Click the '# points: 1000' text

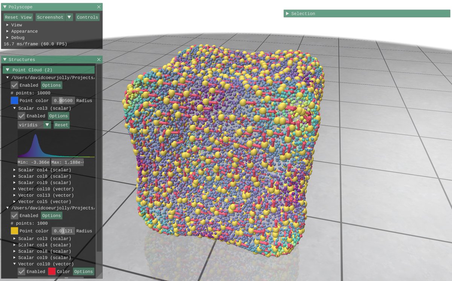[x=29, y=223]
